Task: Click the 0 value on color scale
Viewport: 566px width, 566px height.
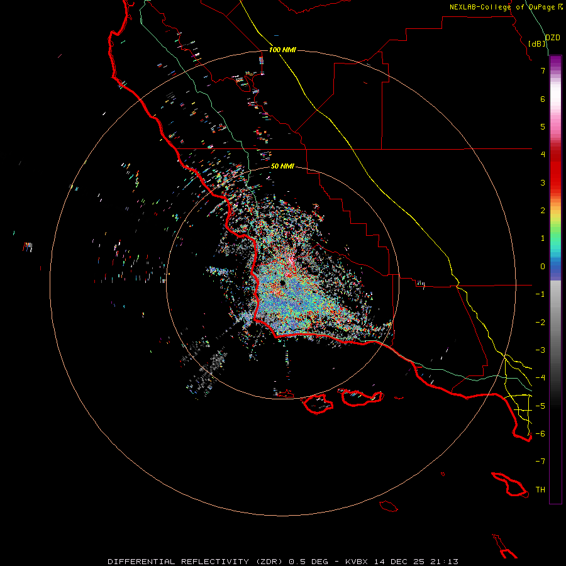Action: 543,267
